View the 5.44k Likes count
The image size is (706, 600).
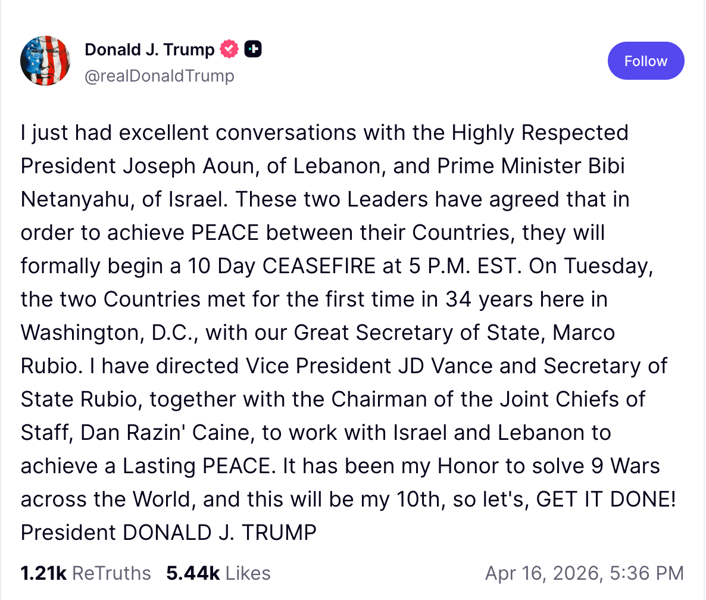[x=193, y=573]
